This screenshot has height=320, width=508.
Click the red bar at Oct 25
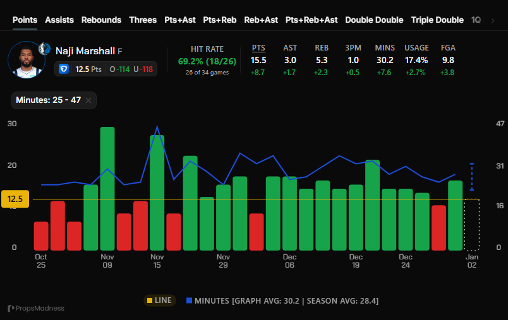[x=41, y=236]
